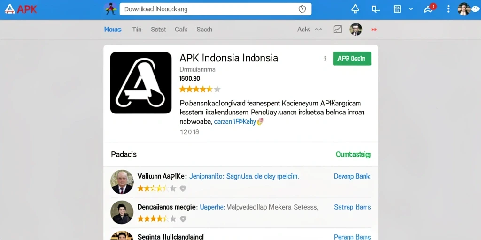The height and width of the screenshot is (240, 481).
Task: Open the Ueperhe link
Action: click(x=212, y=207)
